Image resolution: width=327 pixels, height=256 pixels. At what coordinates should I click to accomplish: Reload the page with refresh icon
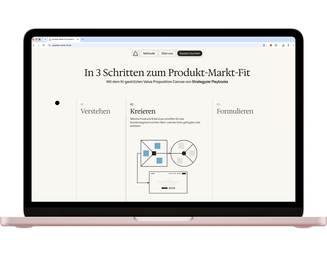coord(43,45)
